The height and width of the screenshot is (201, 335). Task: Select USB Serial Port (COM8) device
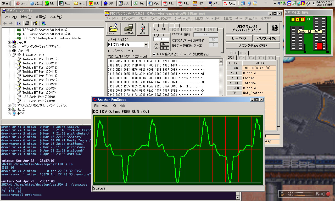tap(38, 97)
